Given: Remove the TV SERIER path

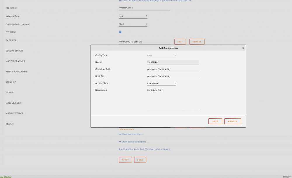Looking at the screenshot, I should click(x=197, y=42).
